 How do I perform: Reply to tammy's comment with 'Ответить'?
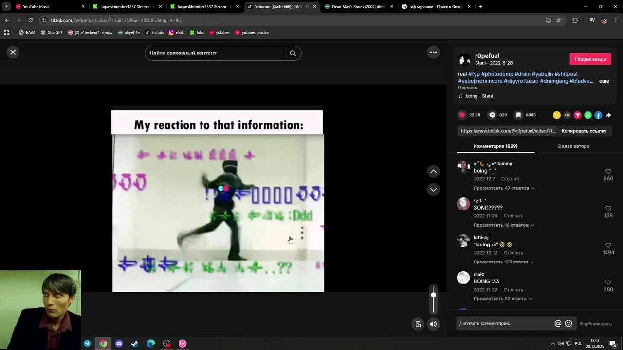[511, 179]
